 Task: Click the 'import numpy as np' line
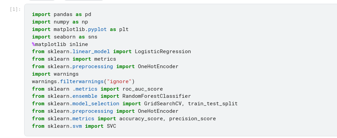tap(60, 22)
